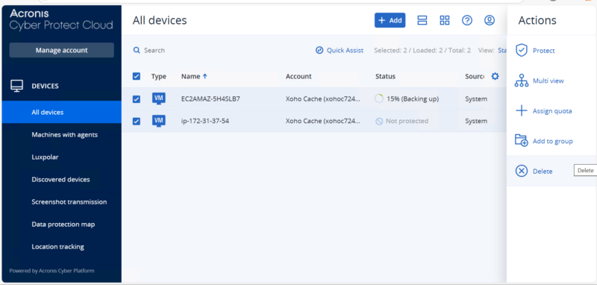
Task: Click the Type column header
Action: (x=159, y=76)
